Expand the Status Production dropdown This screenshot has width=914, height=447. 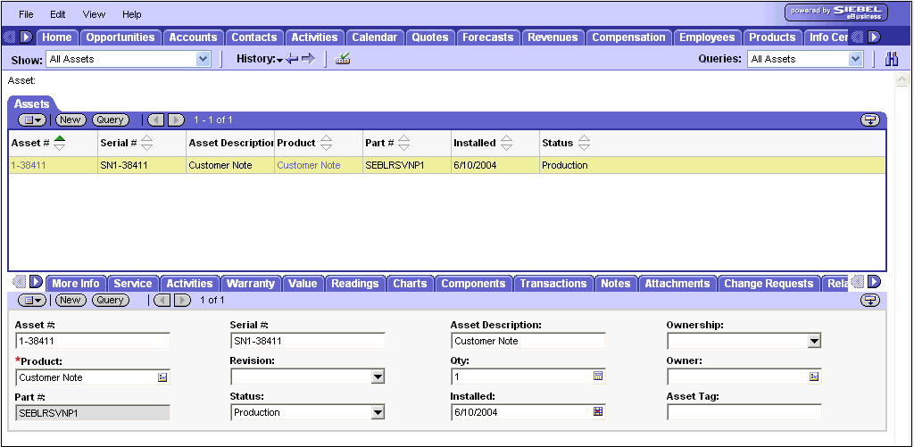tap(378, 413)
